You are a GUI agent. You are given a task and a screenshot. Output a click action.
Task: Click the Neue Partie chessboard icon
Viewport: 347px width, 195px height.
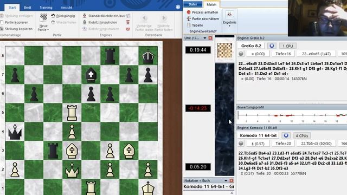point(43,17)
